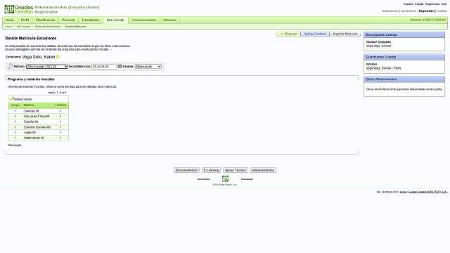
Task: Open the Perfil tab
Action: pyautogui.click(x=25, y=20)
